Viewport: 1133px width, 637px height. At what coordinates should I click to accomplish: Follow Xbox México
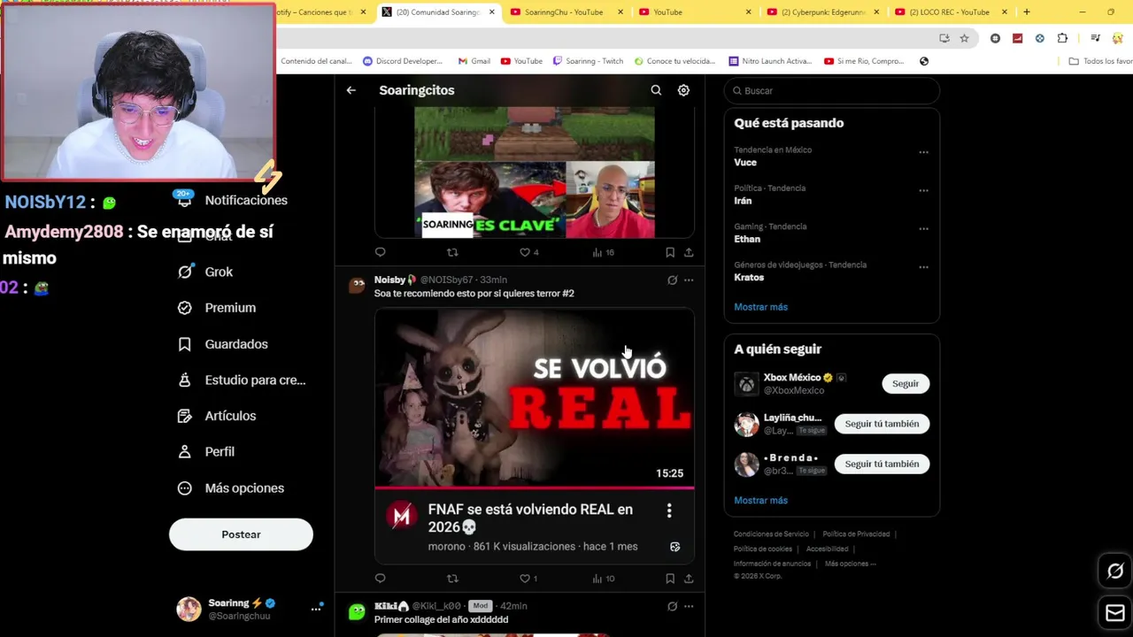(906, 383)
